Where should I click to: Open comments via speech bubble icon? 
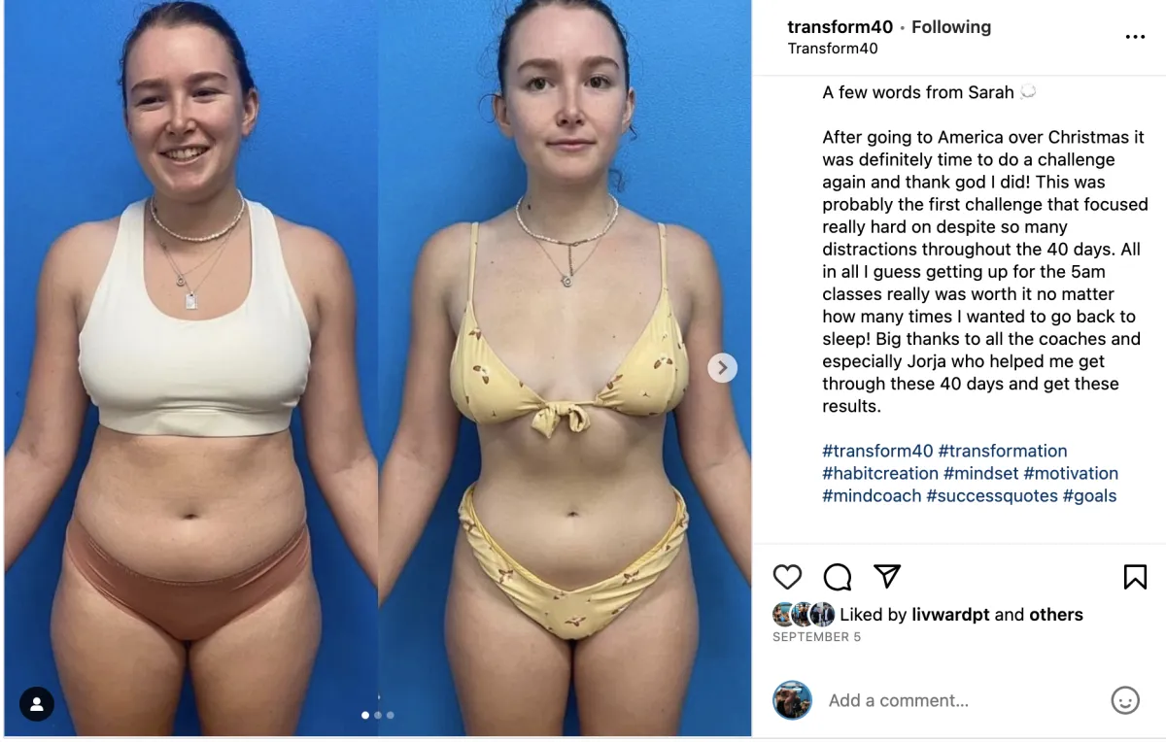[838, 577]
